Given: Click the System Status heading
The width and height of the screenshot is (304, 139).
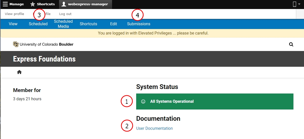Looking at the screenshot, I should coord(157,87).
